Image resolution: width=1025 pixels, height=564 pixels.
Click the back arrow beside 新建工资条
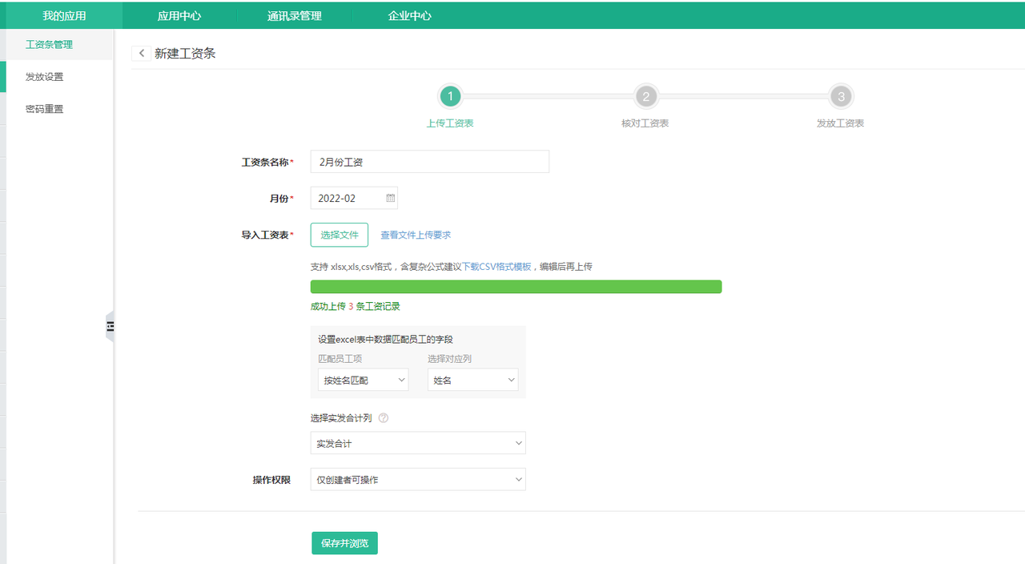coord(142,53)
